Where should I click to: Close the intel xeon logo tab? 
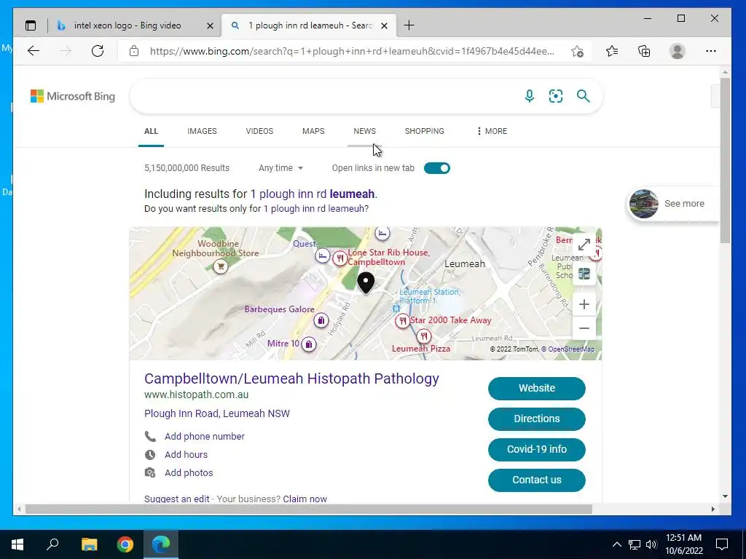pos(210,25)
